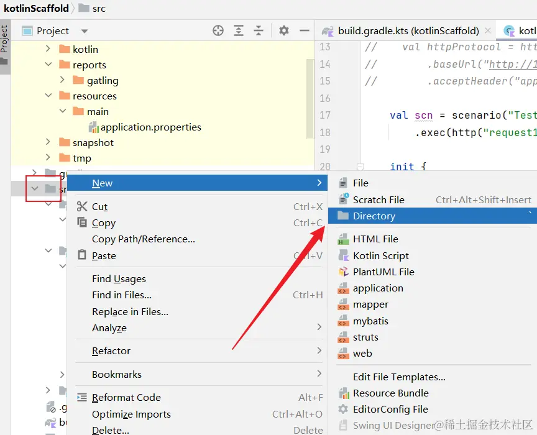Create a new Directory

tap(433, 216)
